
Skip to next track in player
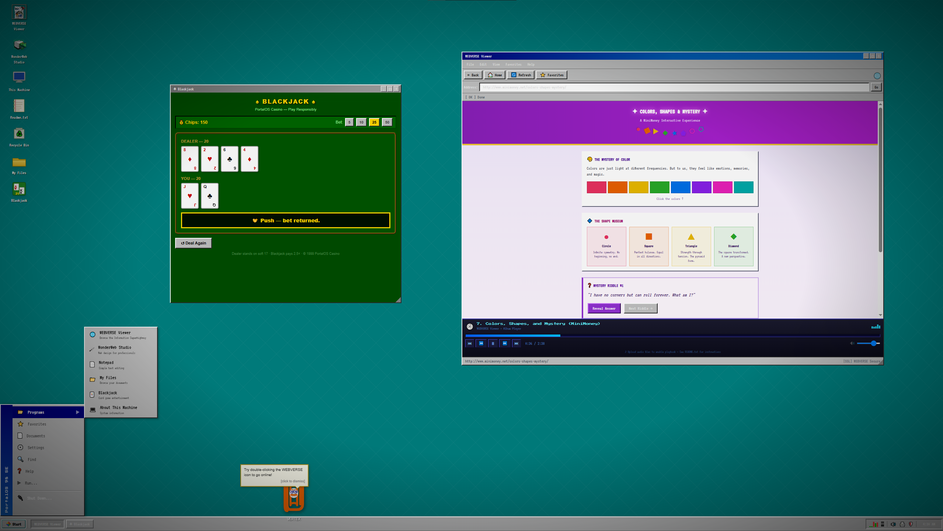516,343
